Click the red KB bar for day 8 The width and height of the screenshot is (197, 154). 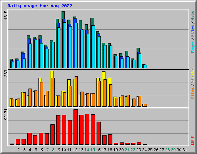pos(53,134)
